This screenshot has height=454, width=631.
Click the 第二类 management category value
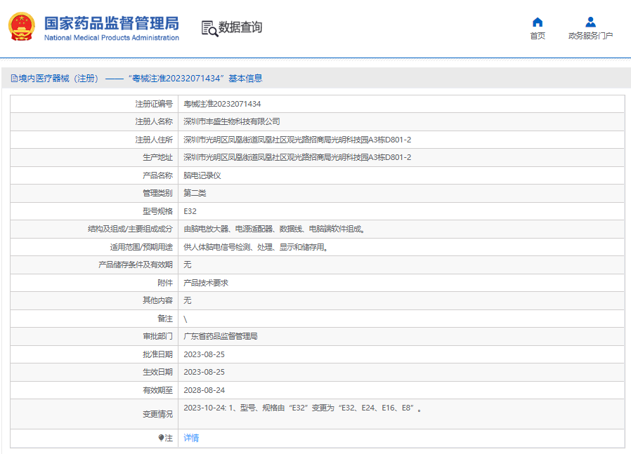195,193
